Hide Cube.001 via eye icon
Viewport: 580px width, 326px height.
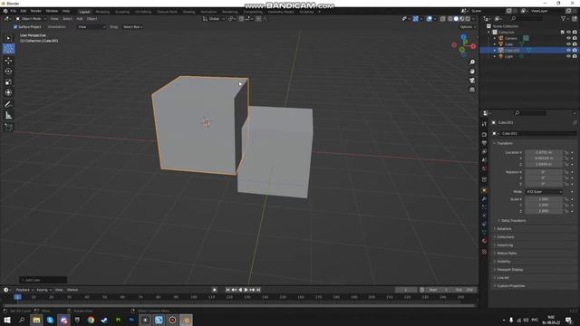point(568,50)
